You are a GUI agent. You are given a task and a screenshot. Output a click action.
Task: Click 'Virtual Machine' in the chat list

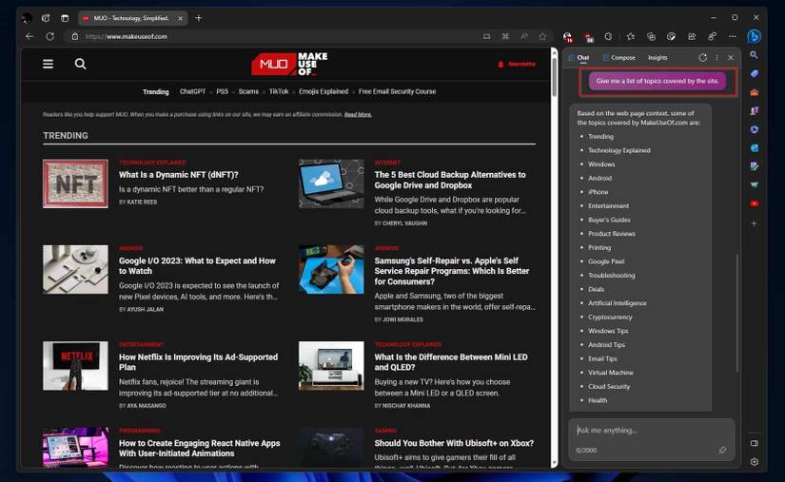coord(611,373)
